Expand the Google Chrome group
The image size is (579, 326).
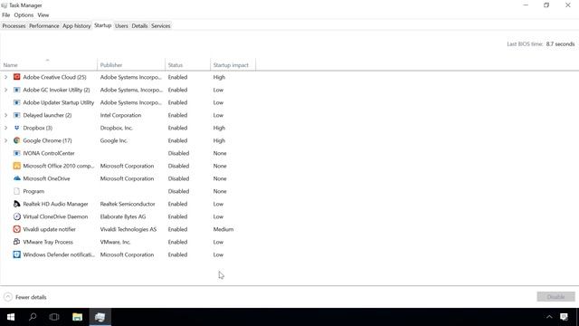point(5,140)
